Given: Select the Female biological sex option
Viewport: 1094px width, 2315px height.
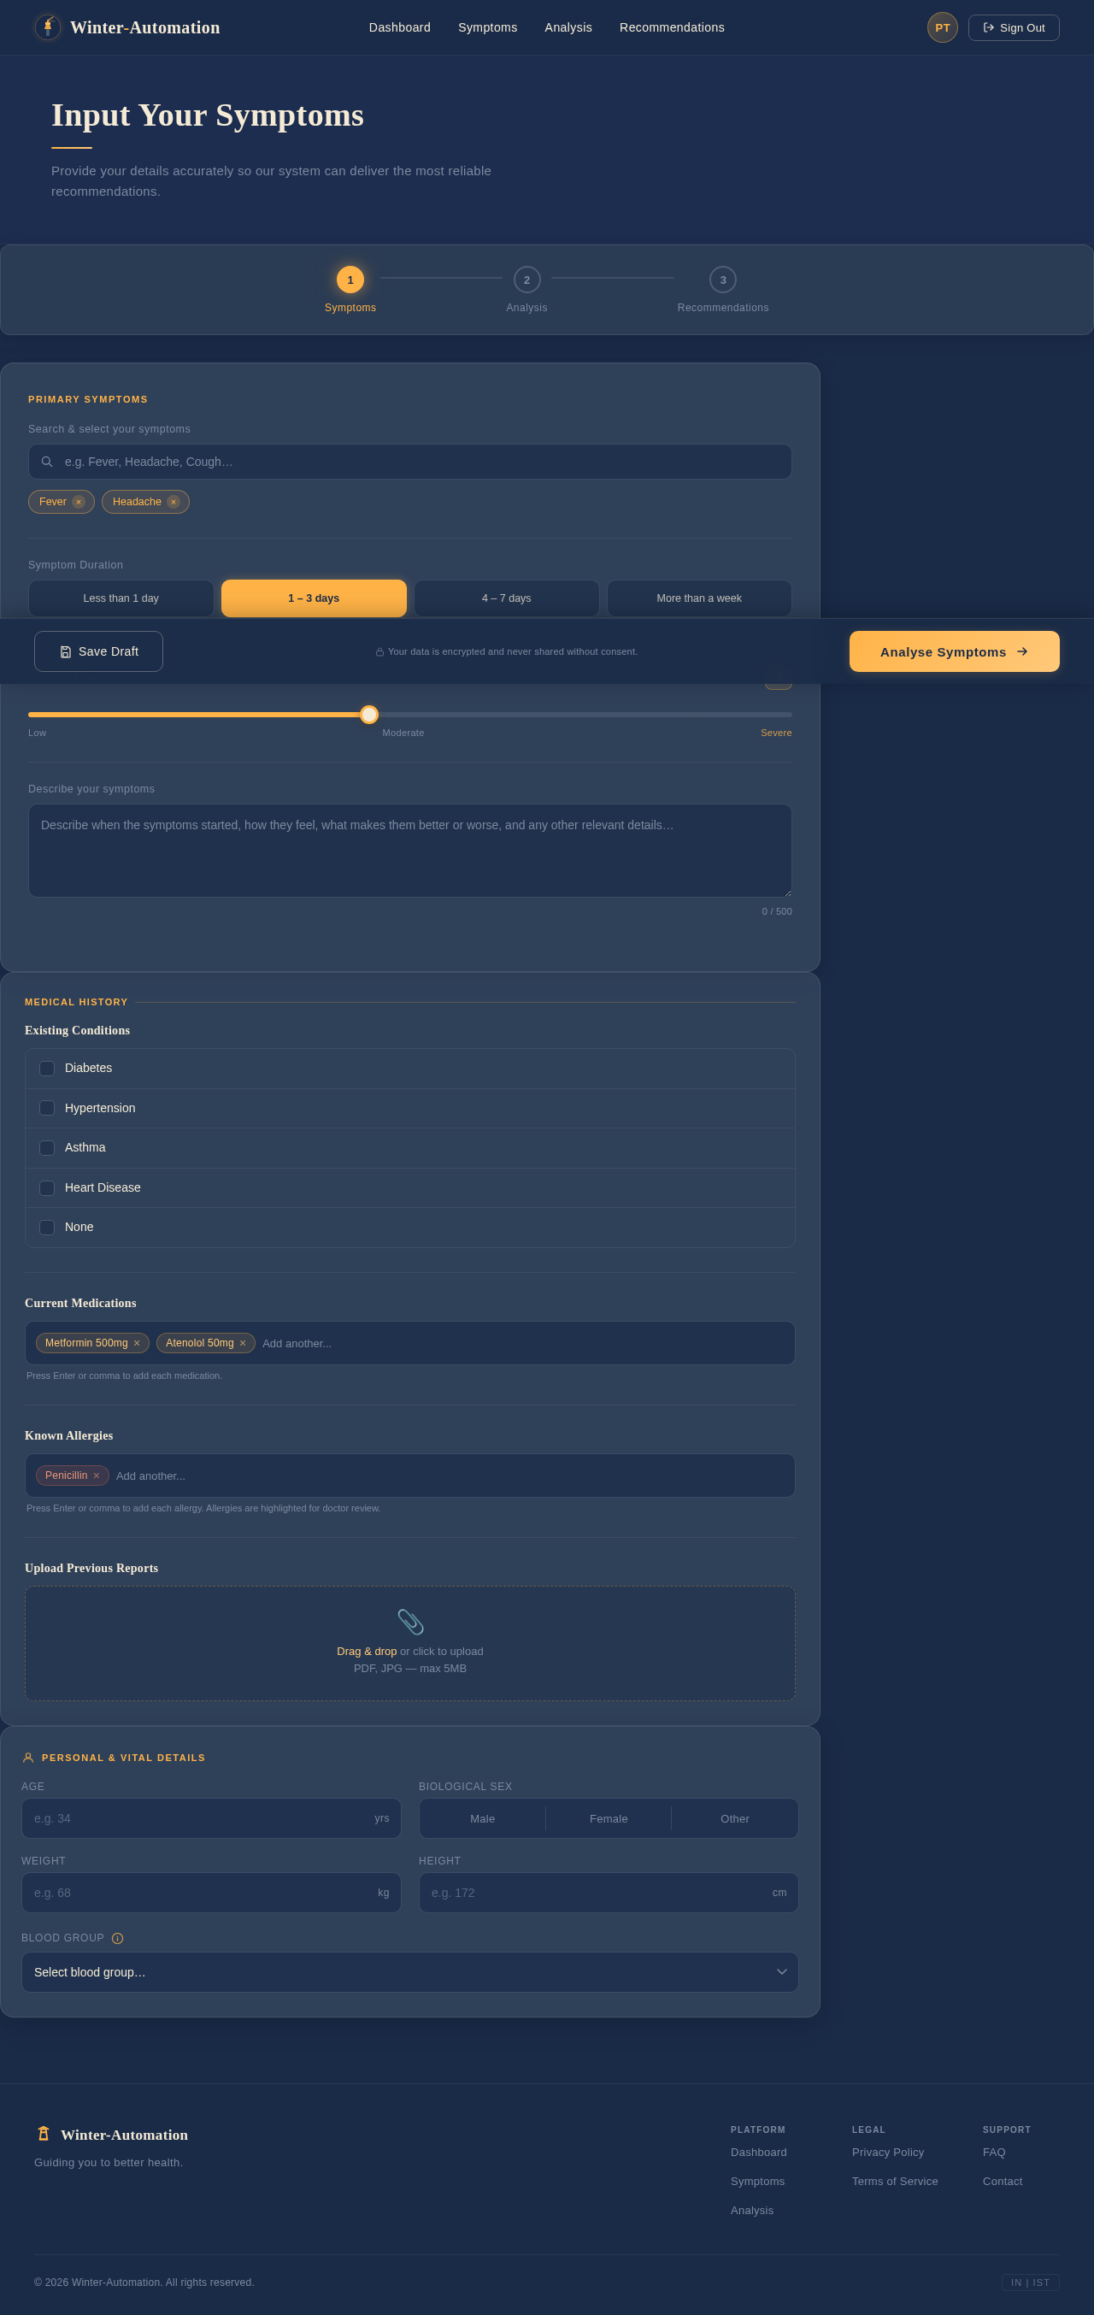Looking at the screenshot, I should click(x=608, y=1819).
